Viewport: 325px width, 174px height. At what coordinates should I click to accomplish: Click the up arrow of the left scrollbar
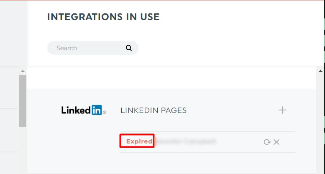23,71
